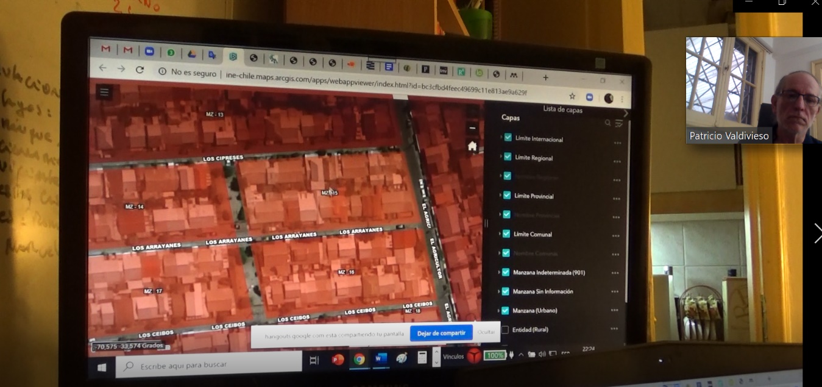
Task: Expand the Límite Comunal layer
Action: click(x=499, y=233)
